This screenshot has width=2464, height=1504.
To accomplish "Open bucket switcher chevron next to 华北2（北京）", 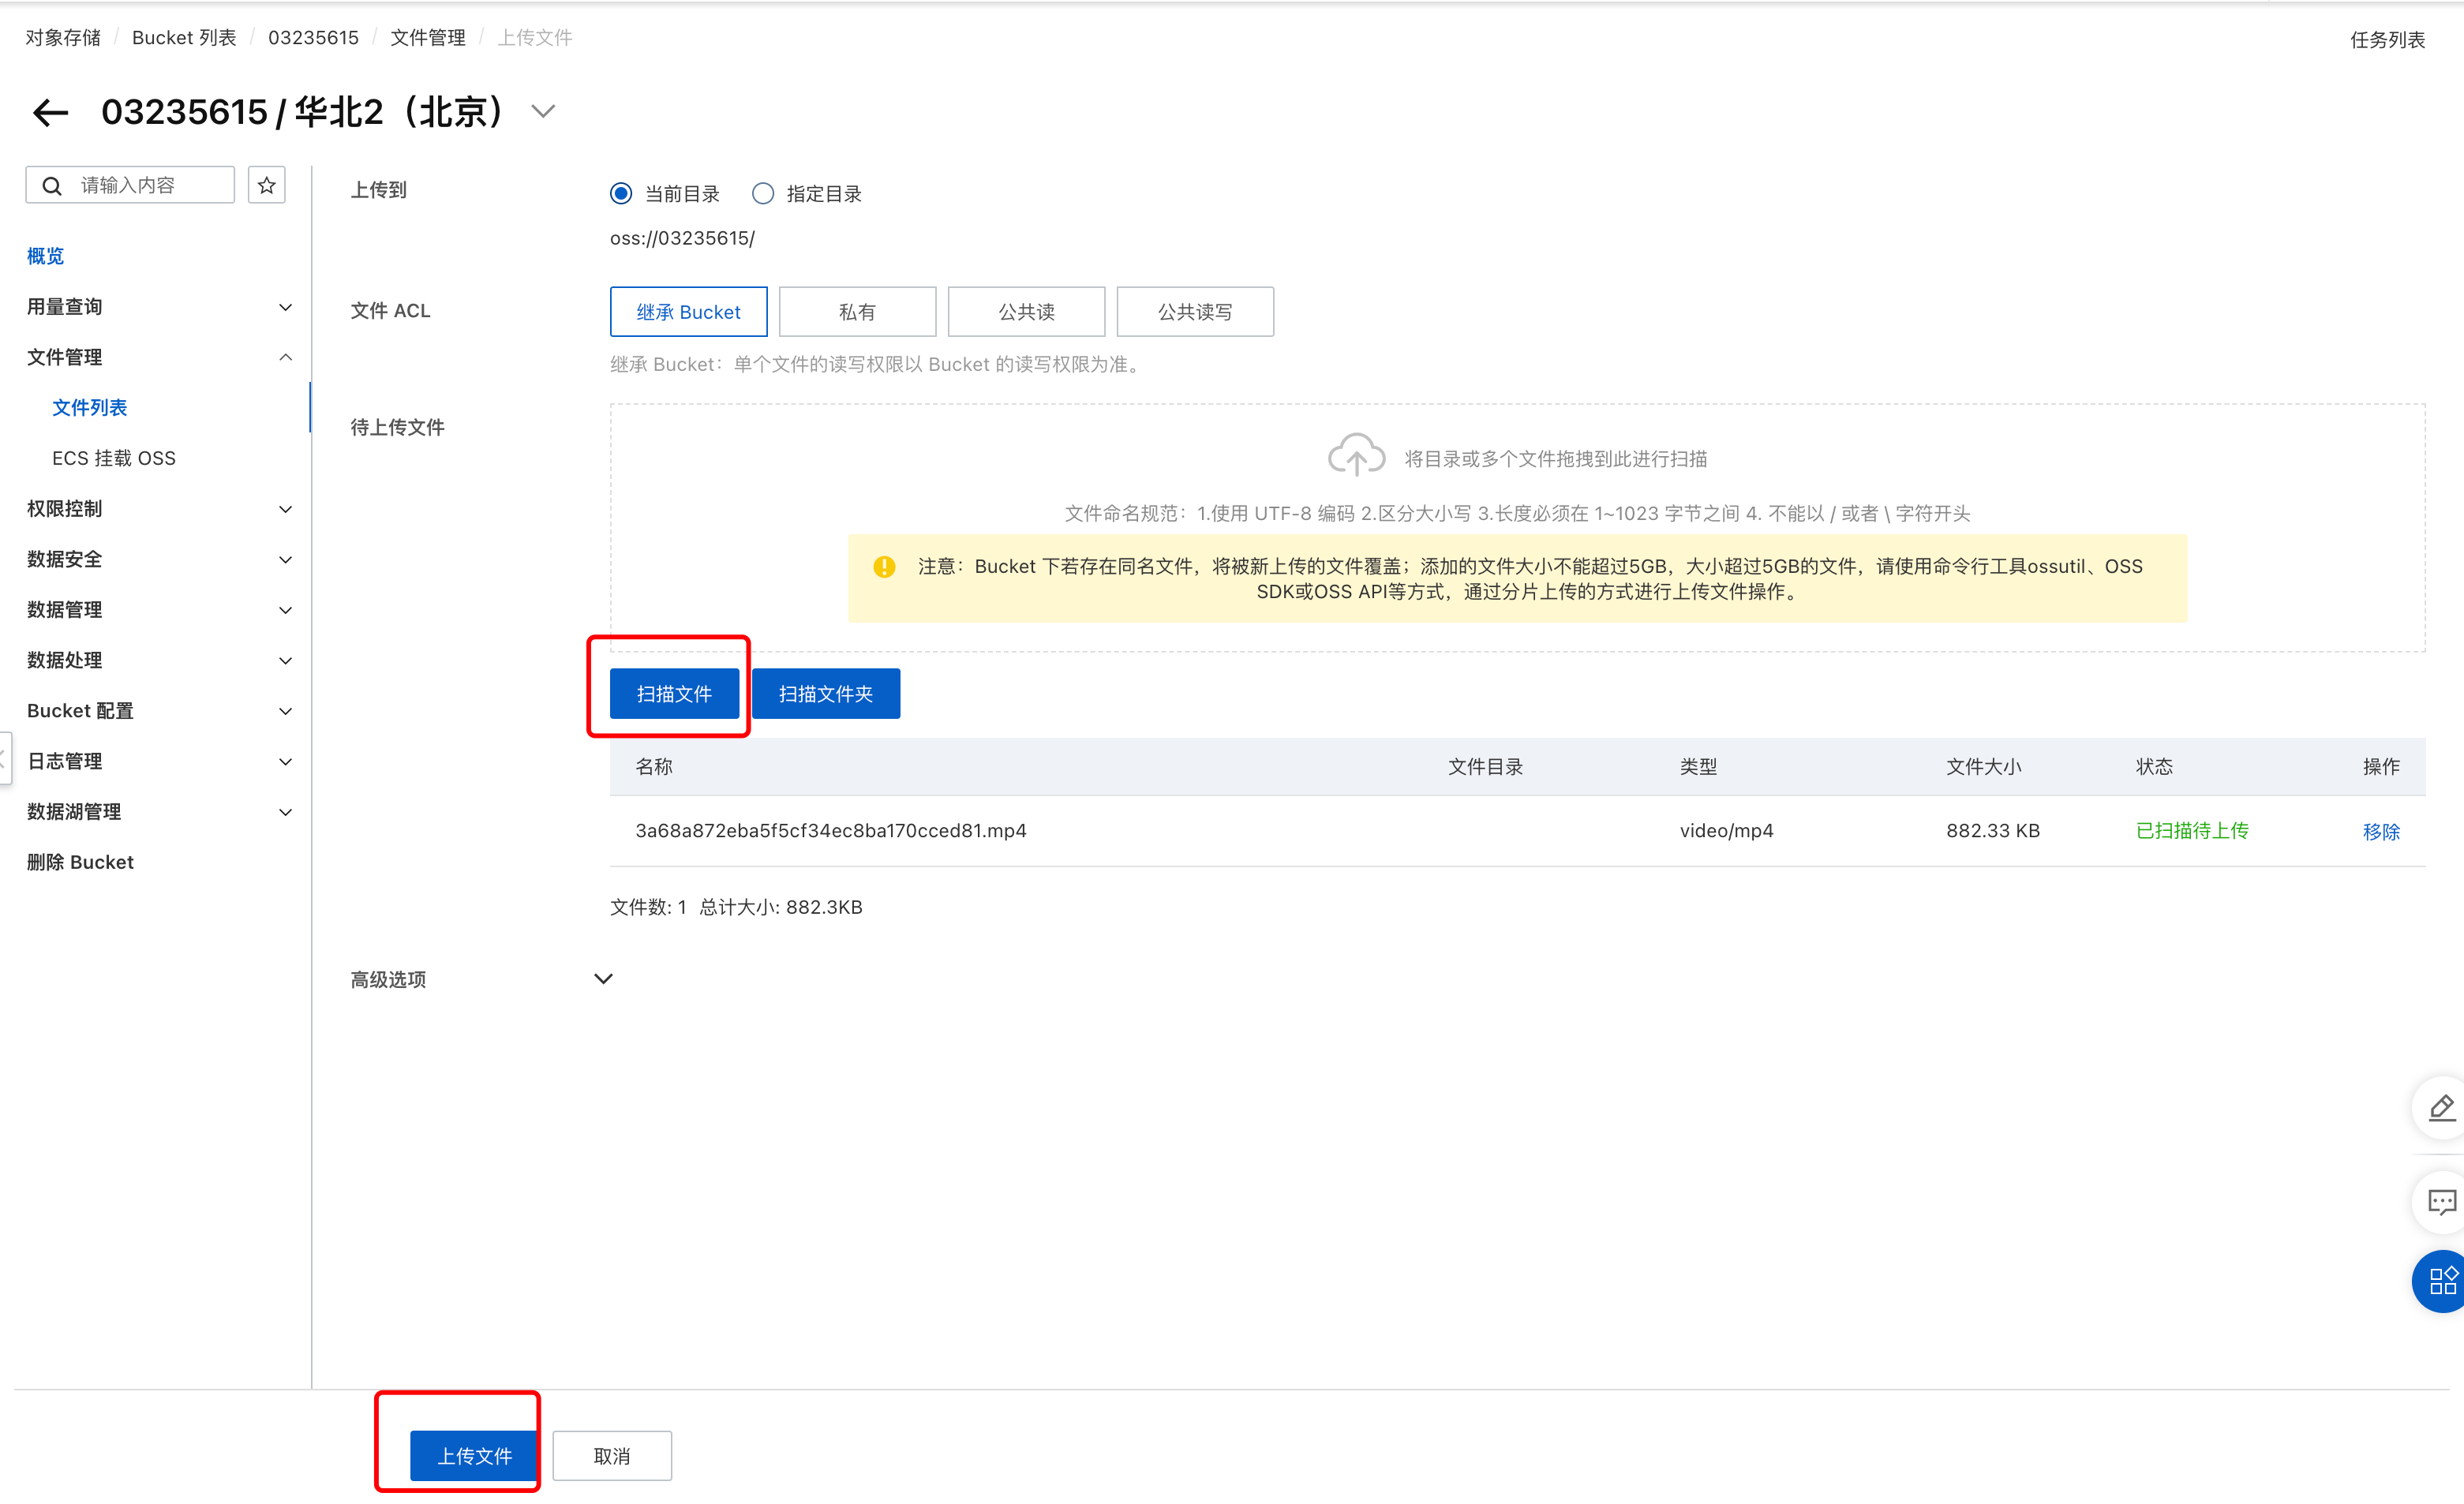I will (x=543, y=112).
